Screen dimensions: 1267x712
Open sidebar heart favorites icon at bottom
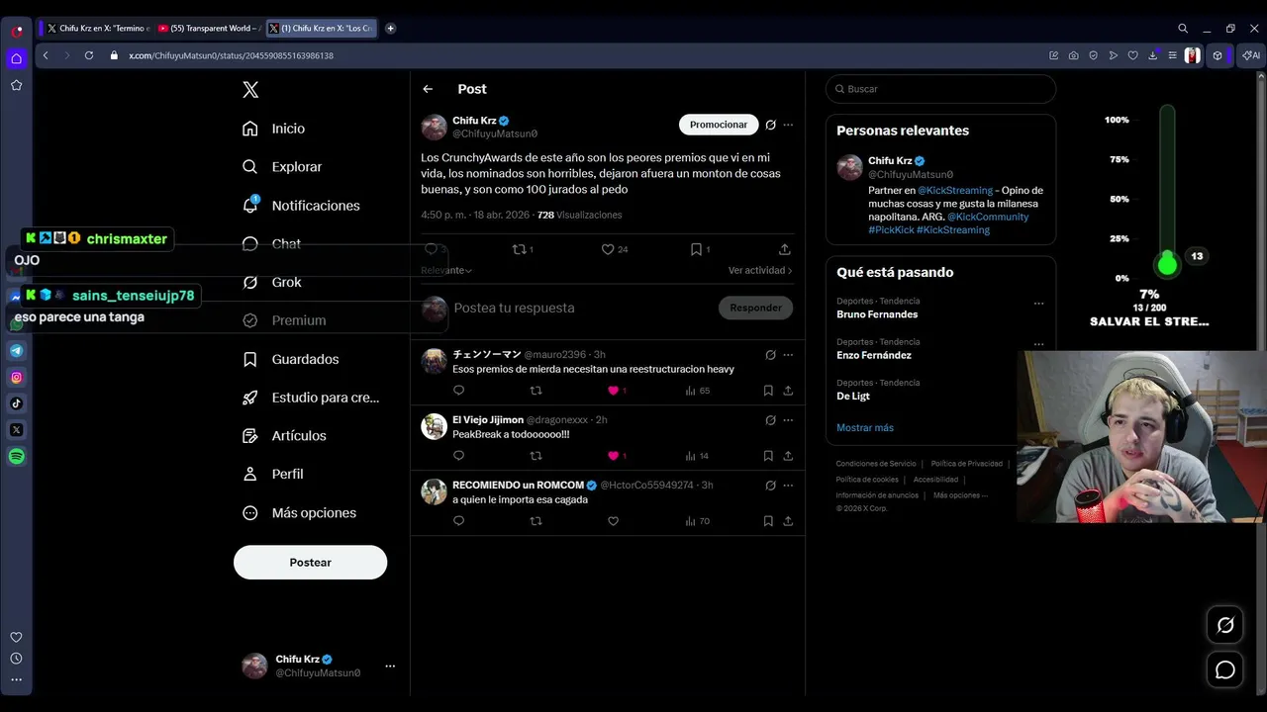(16, 637)
